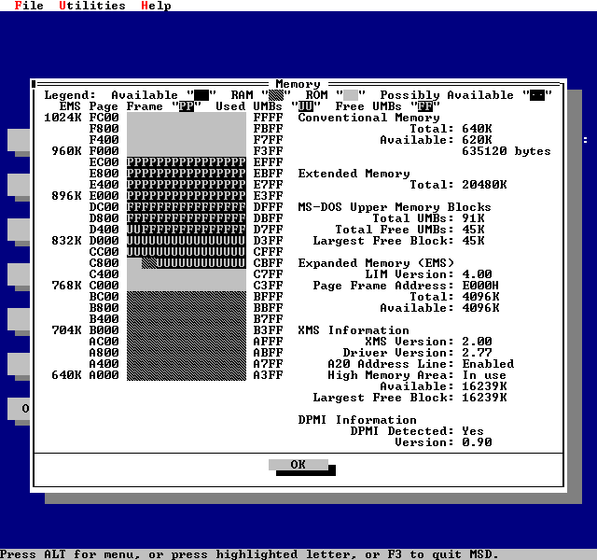Click the "DPMI Information" heading
Viewport: 597px width, 560px height.
(x=357, y=420)
